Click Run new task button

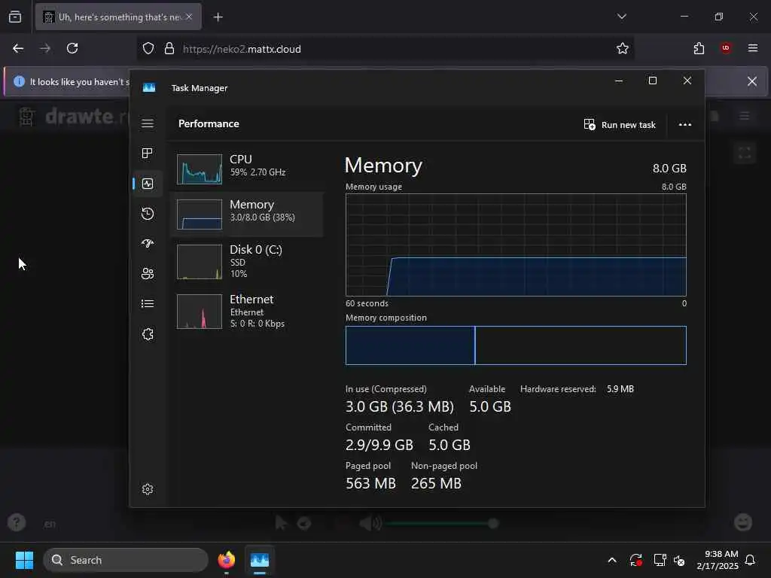point(620,125)
